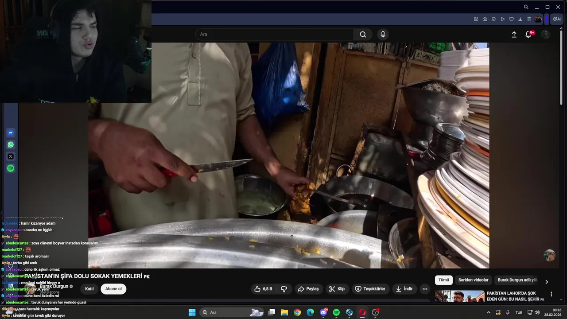Click the YouTube search magnifier button

click(x=363, y=35)
